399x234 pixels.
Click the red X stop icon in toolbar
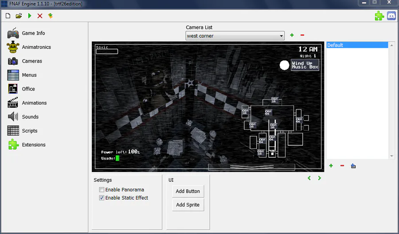coord(40,16)
